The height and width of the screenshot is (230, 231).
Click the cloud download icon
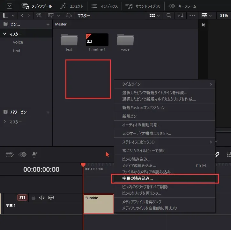coord(69,15)
